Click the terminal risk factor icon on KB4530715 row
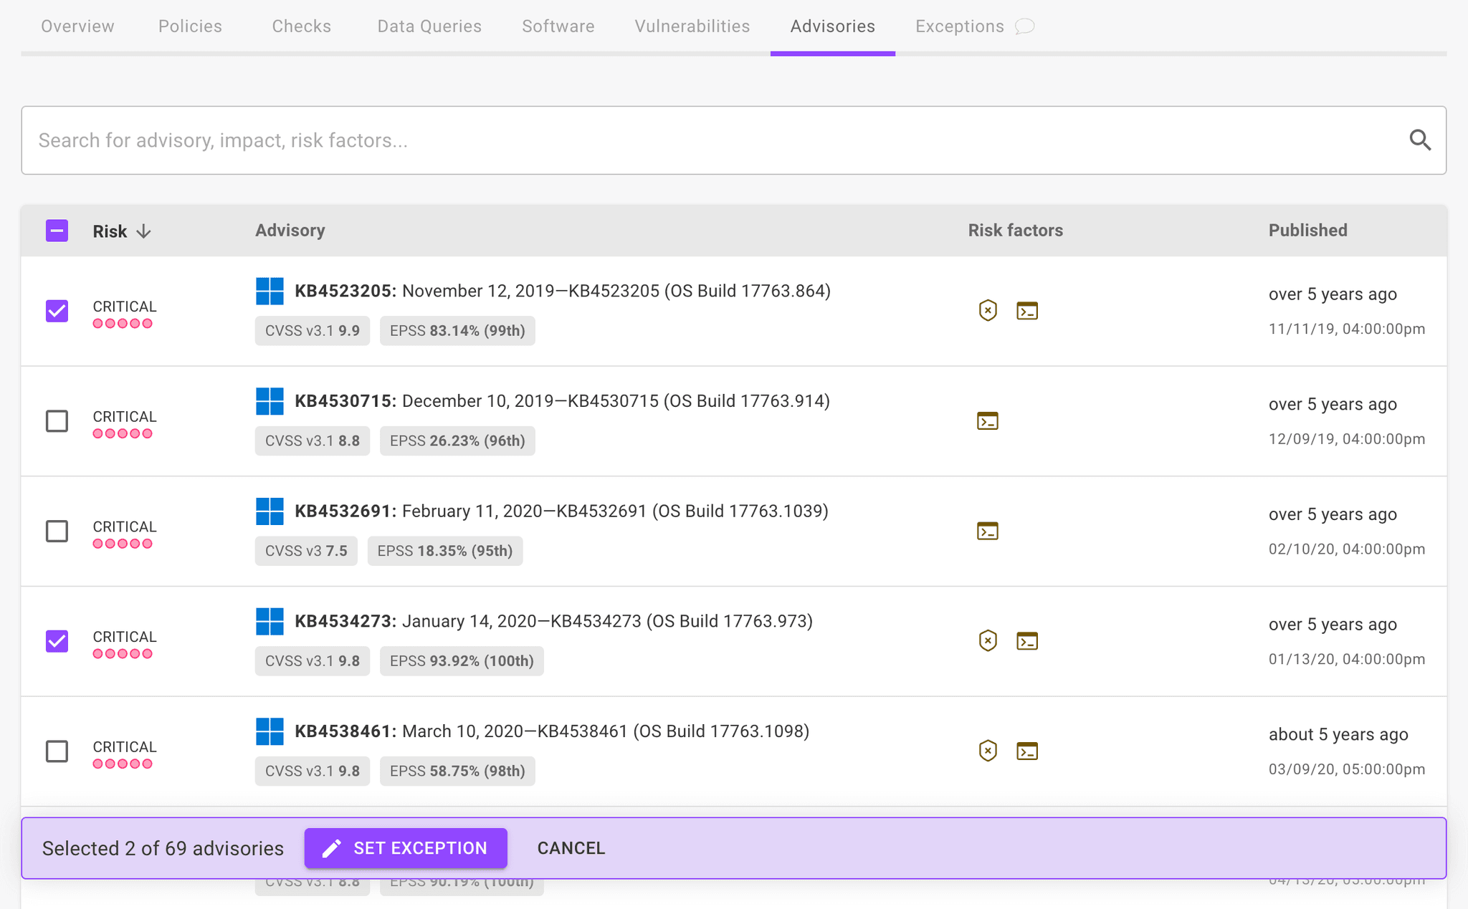This screenshot has height=909, width=1468. [987, 421]
